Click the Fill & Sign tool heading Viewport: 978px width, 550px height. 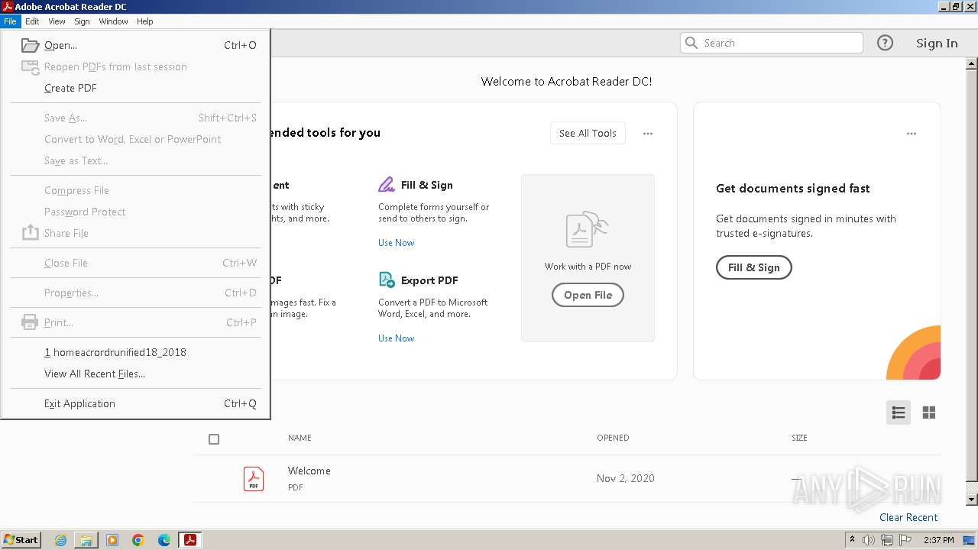[x=427, y=185]
